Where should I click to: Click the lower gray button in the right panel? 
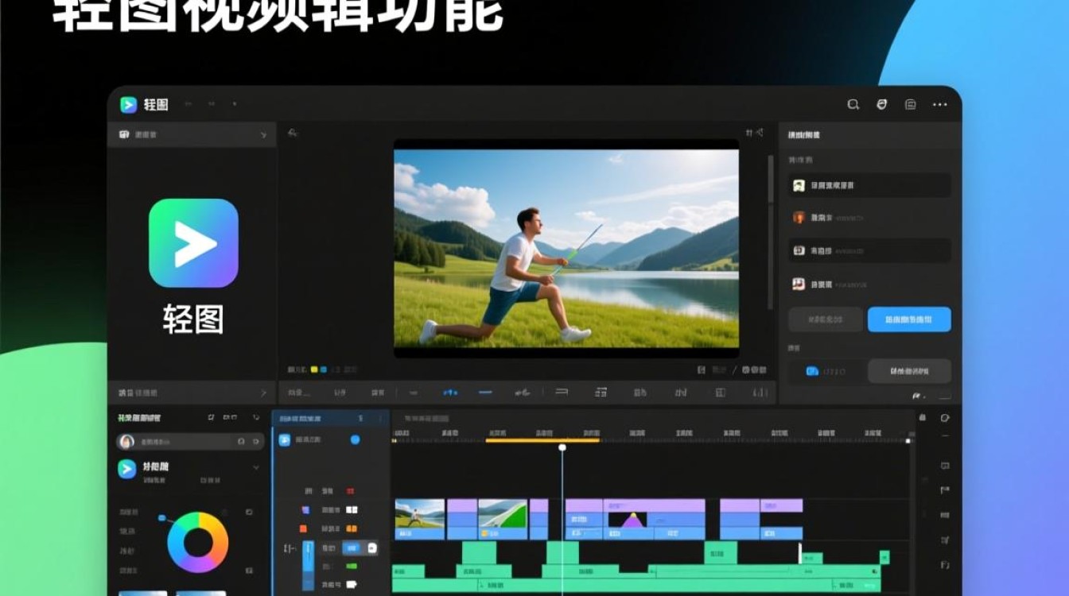tap(909, 371)
